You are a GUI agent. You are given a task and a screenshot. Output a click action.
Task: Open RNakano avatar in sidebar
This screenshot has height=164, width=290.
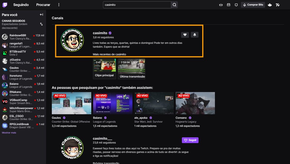pos(5,93)
